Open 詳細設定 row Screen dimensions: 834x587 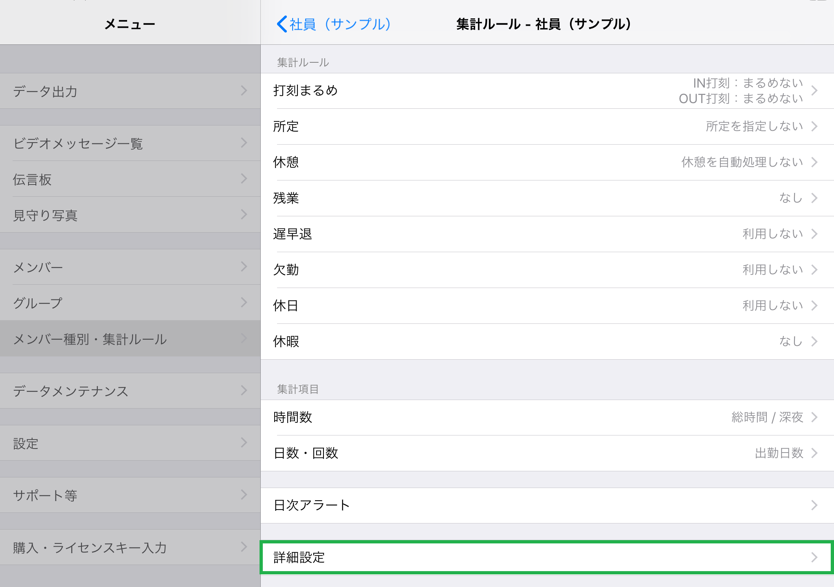(547, 557)
